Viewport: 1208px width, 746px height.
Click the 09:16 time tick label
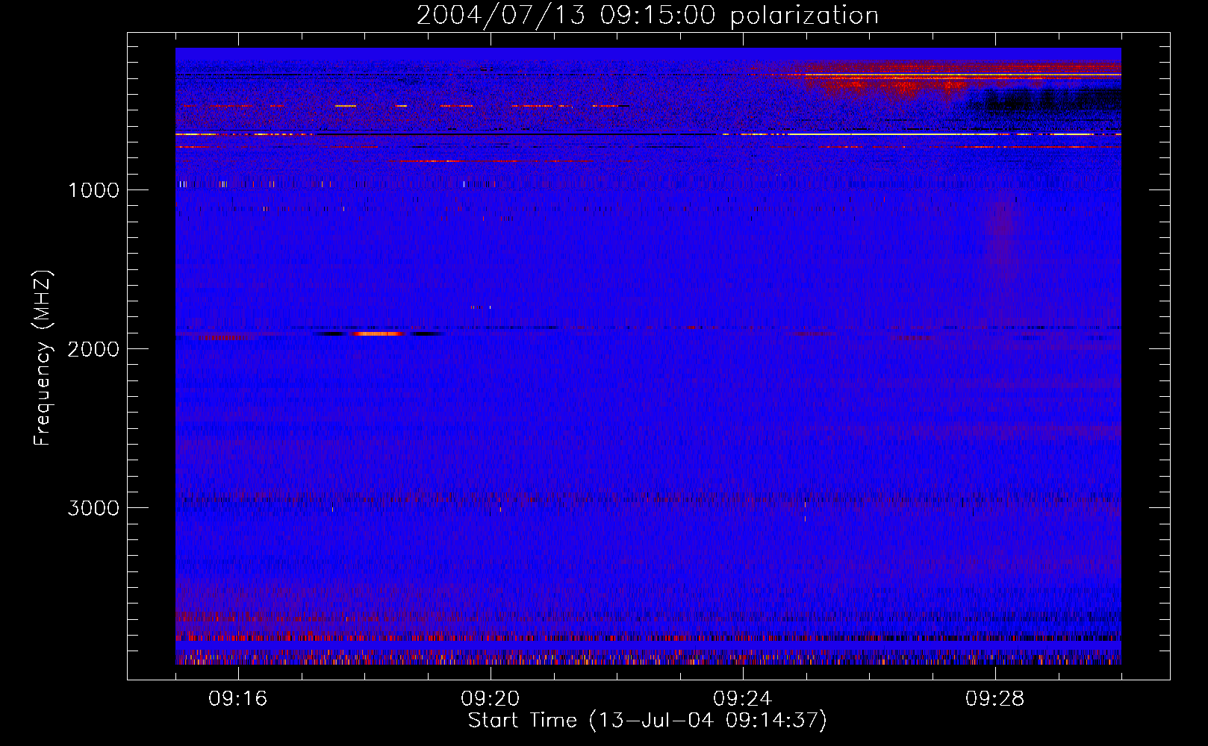tap(238, 699)
